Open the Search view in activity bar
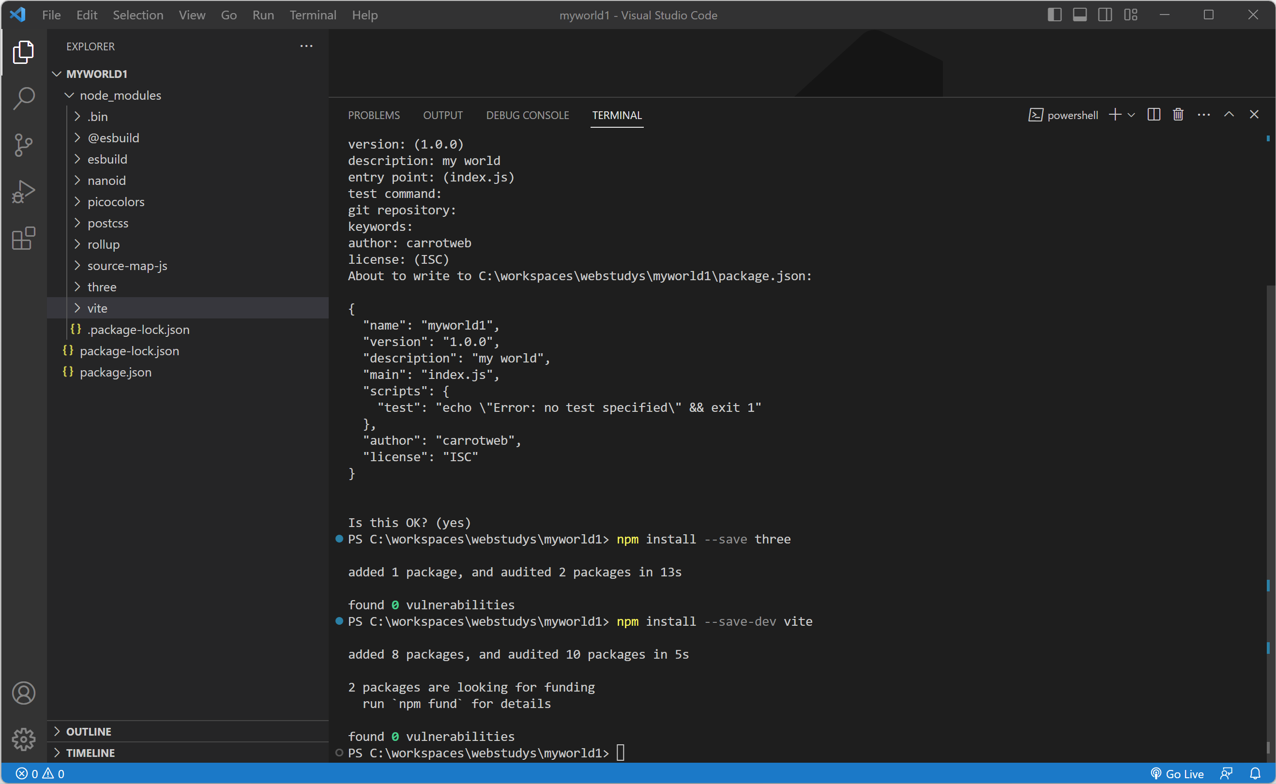The width and height of the screenshot is (1276, 784). pos(23,98)
